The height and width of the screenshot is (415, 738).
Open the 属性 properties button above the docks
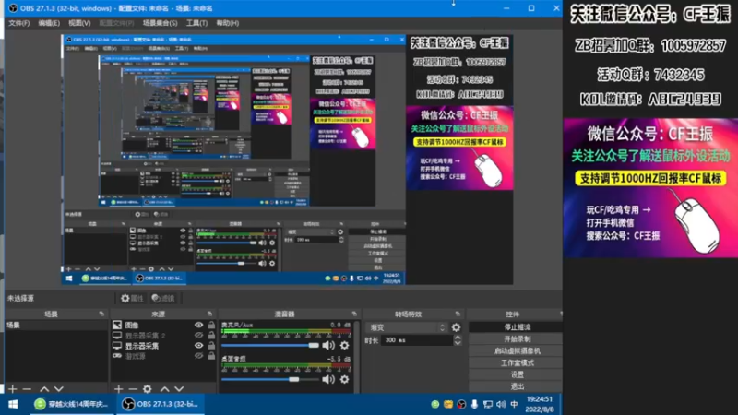(132, 298)
